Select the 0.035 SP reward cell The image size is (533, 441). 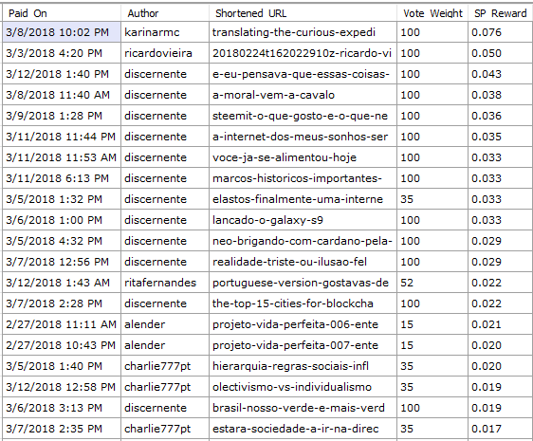click(x=501, y=137)
